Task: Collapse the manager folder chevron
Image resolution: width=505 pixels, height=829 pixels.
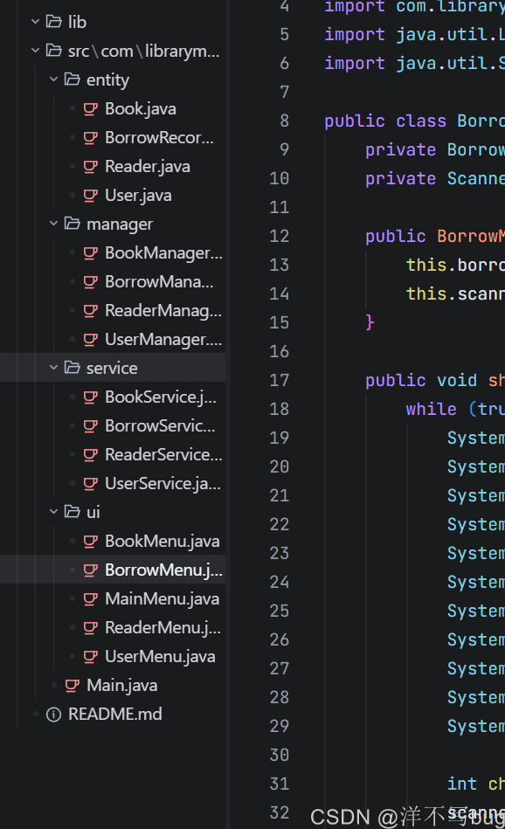Action: (x=53, y=224)
